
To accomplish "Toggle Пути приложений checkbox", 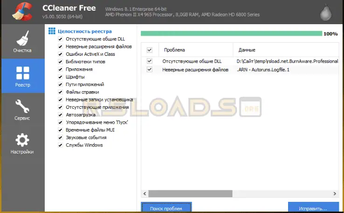I will tap(60, 85).
